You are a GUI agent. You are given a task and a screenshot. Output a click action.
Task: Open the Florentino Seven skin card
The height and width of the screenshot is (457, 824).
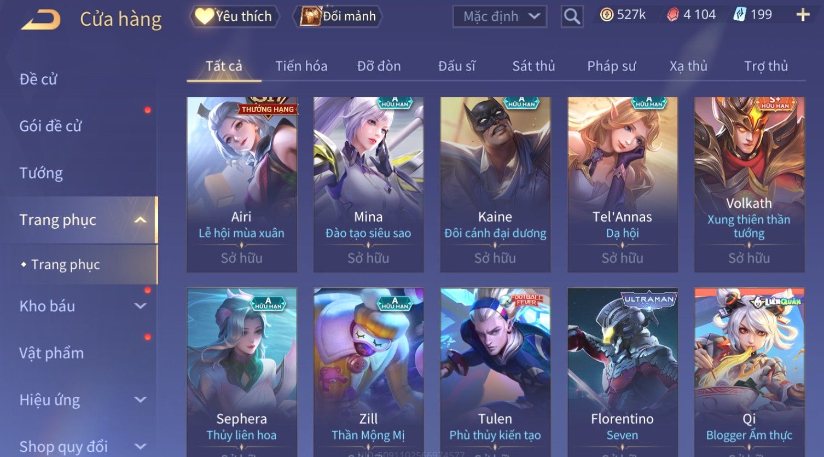click(x=623, y=372)
